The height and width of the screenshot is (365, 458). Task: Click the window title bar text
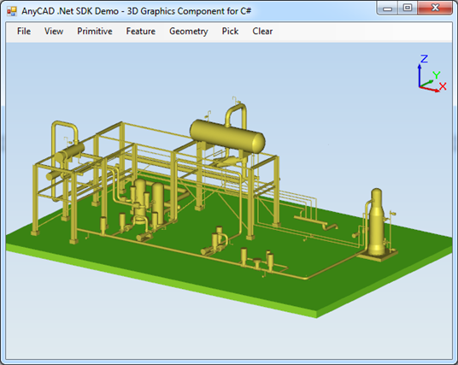[x=136, y=11]
